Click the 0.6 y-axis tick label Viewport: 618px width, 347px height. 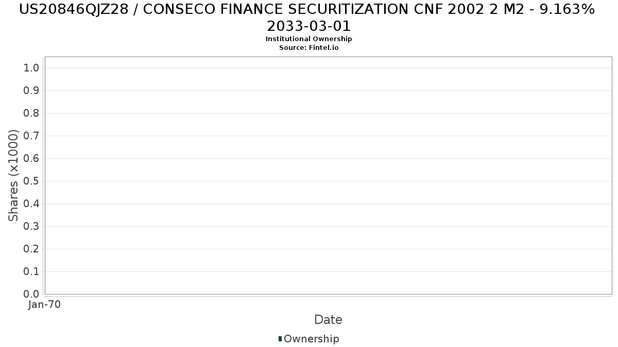(31, 159)
